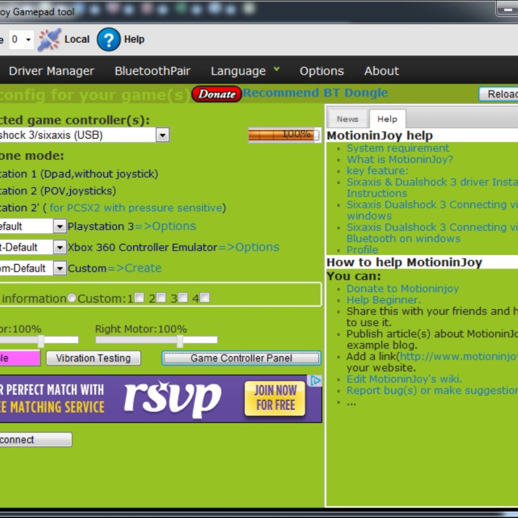Select Playstation 2 (POV, joysticks) mode
518x518 pixels.
58,191
